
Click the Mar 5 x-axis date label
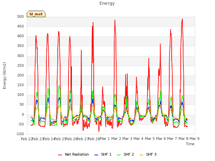coord(150,139)
